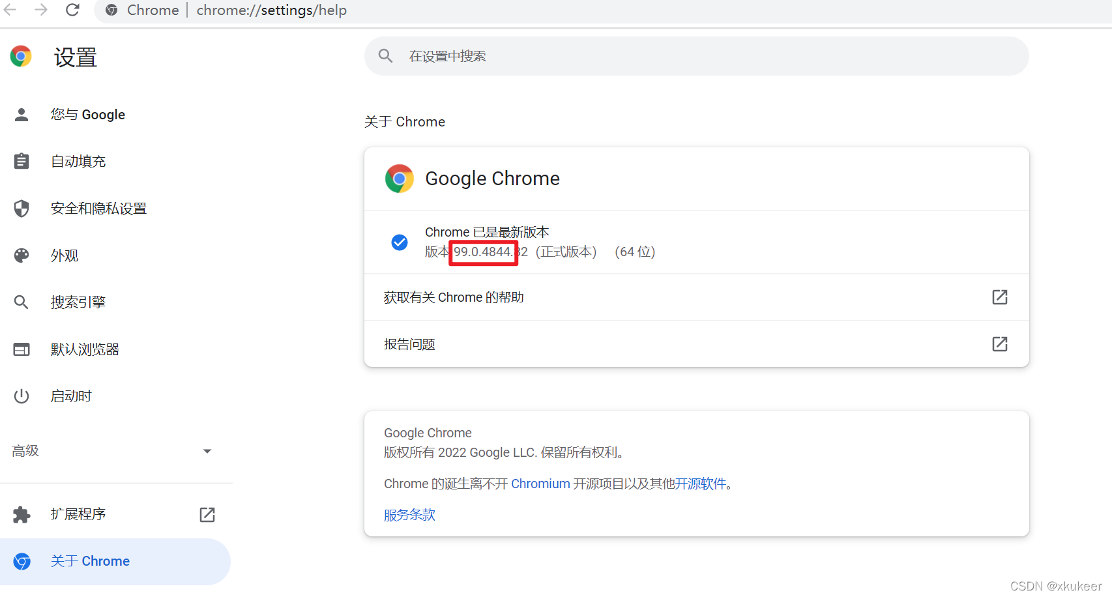This screenshot has height=597, width=1112.
Task: Click the clipboard icon for 自动填充
Action: point(22,161)
